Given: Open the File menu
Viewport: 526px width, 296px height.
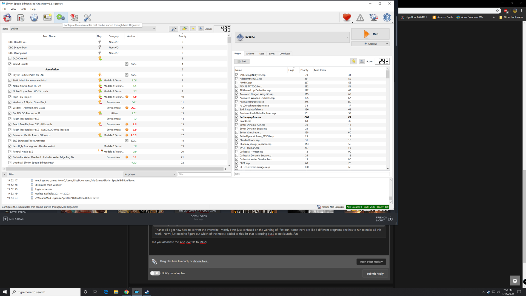Looking at the screenshot, I should pos(4,9).
